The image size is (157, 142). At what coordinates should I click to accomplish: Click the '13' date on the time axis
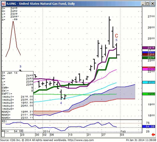click(x=71, y=135)
